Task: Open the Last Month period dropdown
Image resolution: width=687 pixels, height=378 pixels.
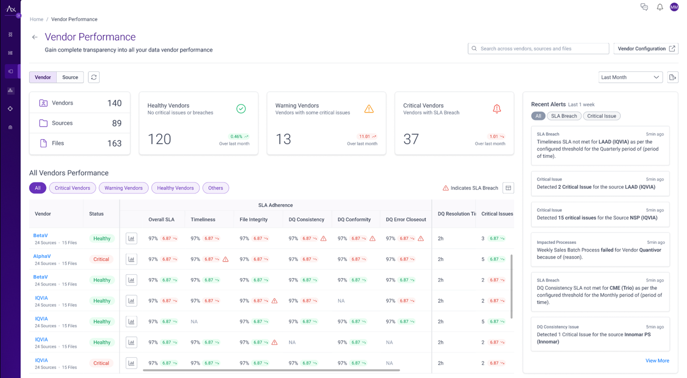Action: pyautogui.click(x=630, y=77)
